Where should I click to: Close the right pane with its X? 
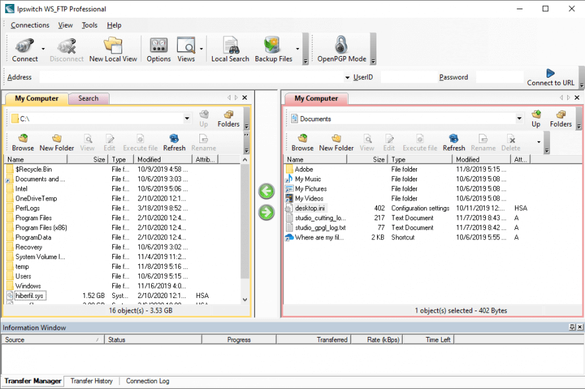coord(577,98)
